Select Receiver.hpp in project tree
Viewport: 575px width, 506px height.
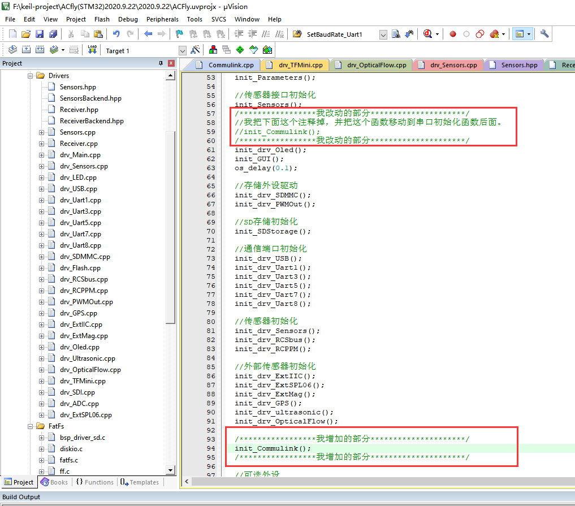(79, 110)
